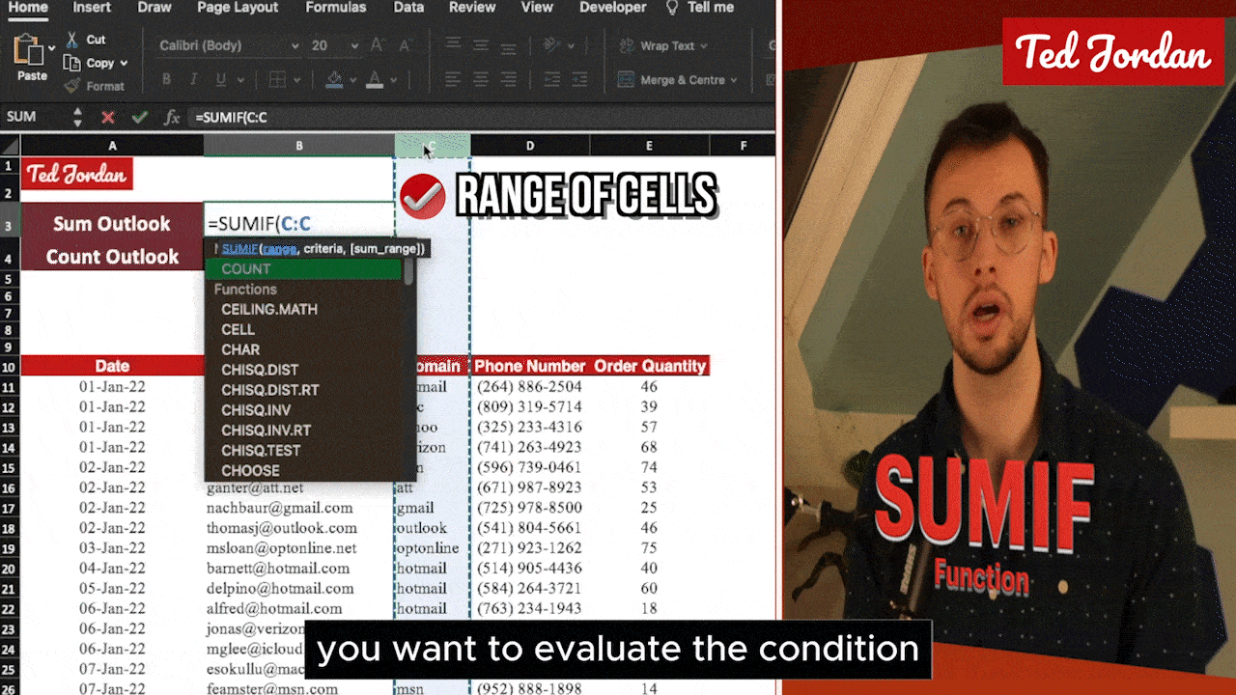Confirm the formula with the green checkmark

tap(139, 117)
